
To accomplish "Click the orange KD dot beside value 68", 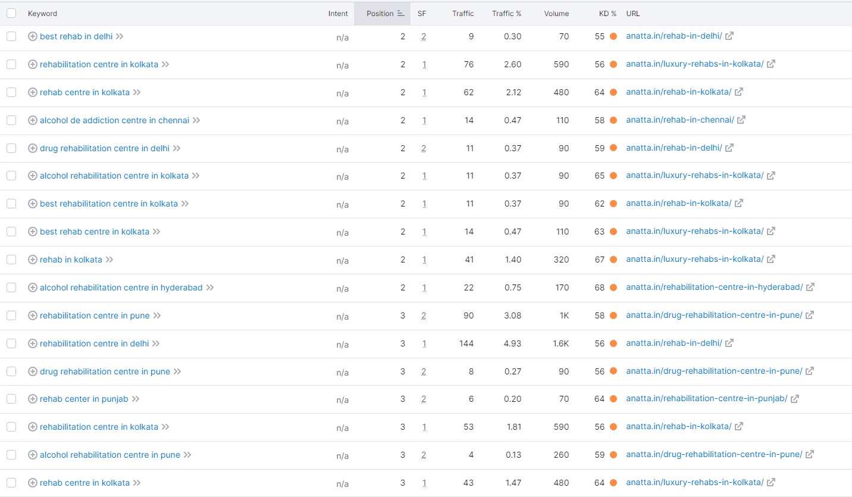I will point(613,287).
